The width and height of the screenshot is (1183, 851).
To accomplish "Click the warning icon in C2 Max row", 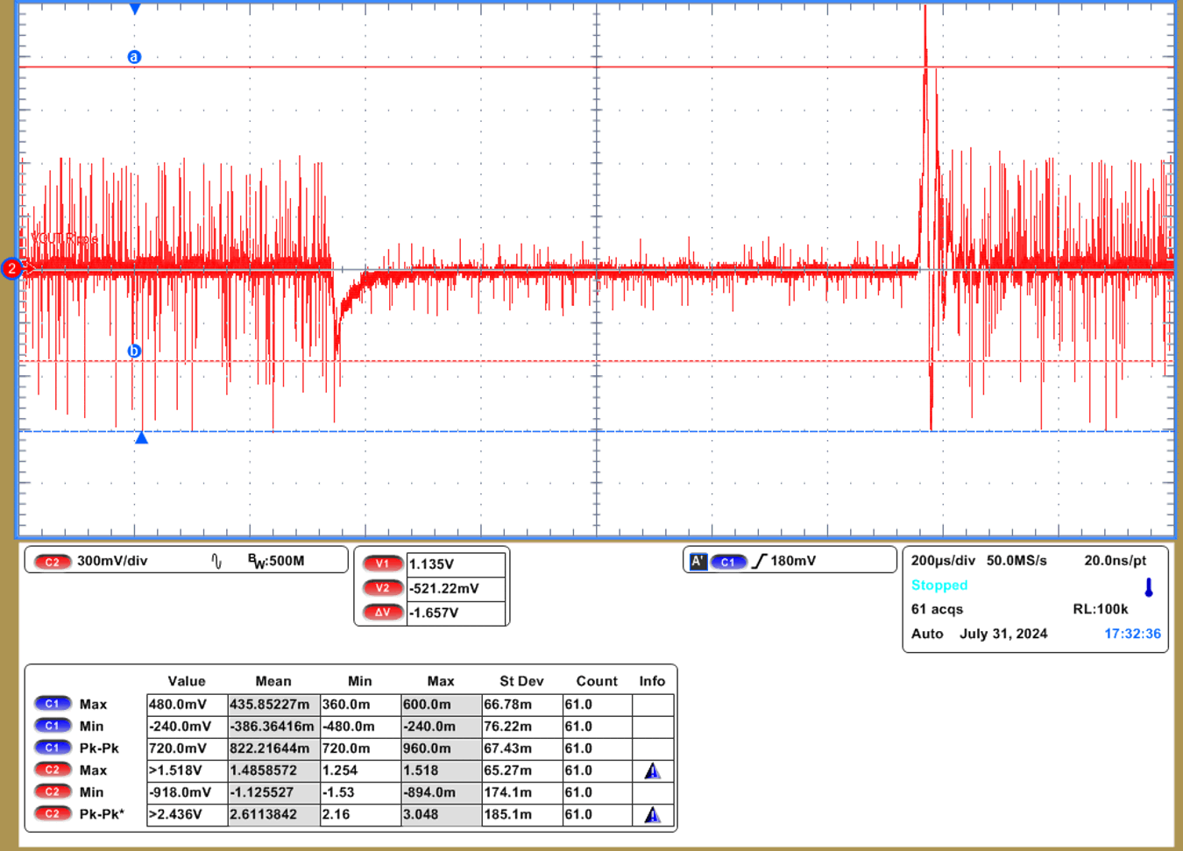I will coord(652,771).
